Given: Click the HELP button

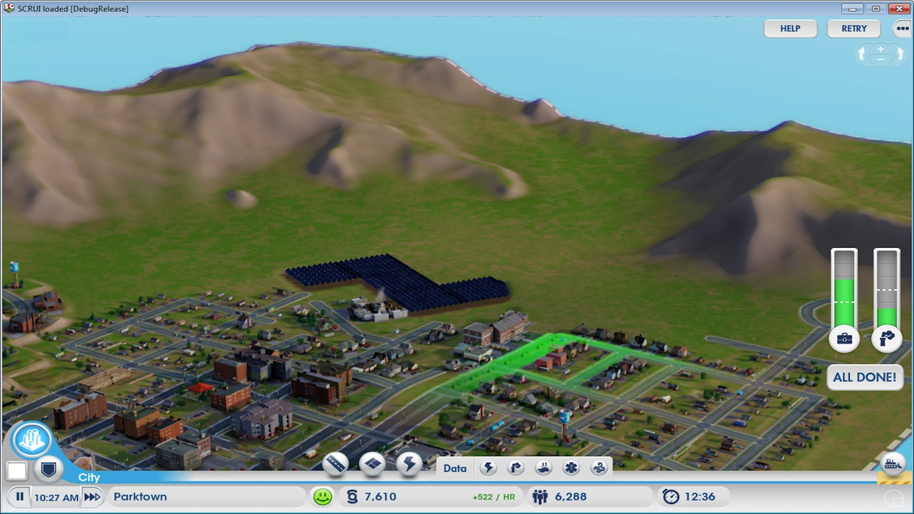Looking at the screenshot, I should (790, 29).
